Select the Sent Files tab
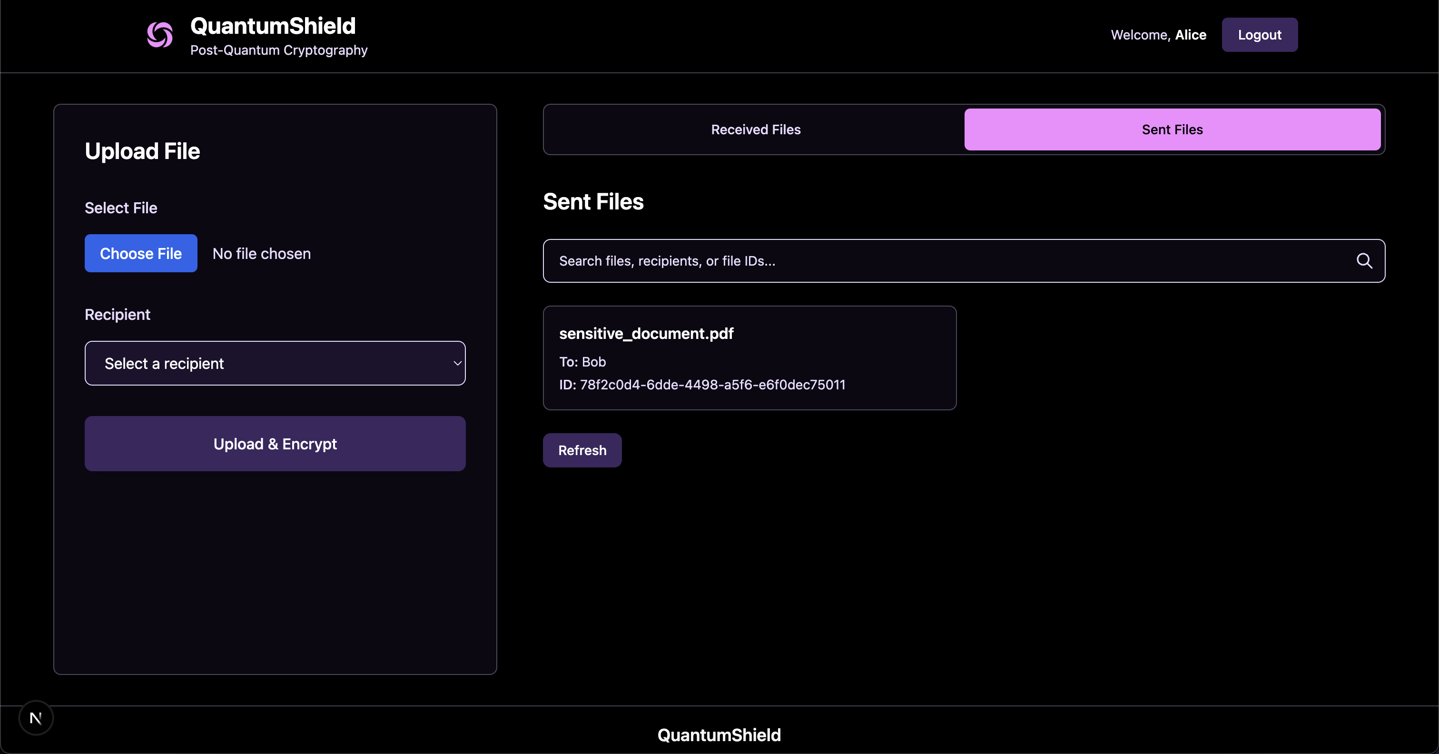The image size is (1439, 754). (1172, 129)
